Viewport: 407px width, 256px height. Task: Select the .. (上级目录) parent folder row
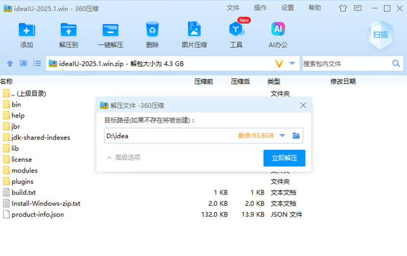point(25,94)
